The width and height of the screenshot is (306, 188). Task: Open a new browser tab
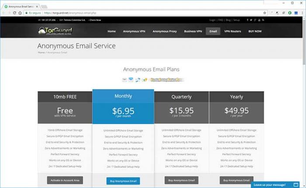(44, 7)
